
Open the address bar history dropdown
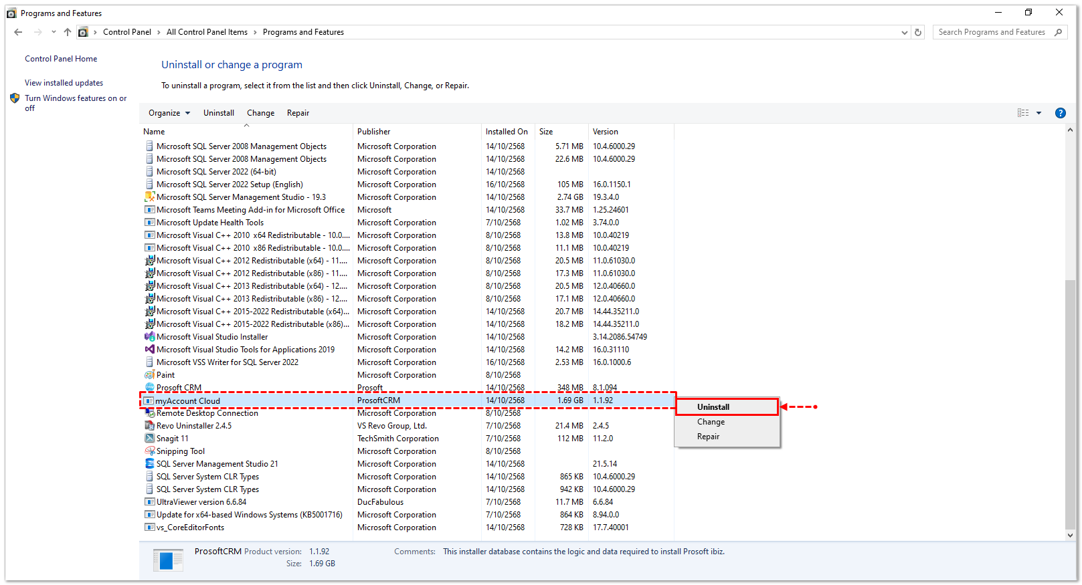pyautogui.click(x=905, y=32)
